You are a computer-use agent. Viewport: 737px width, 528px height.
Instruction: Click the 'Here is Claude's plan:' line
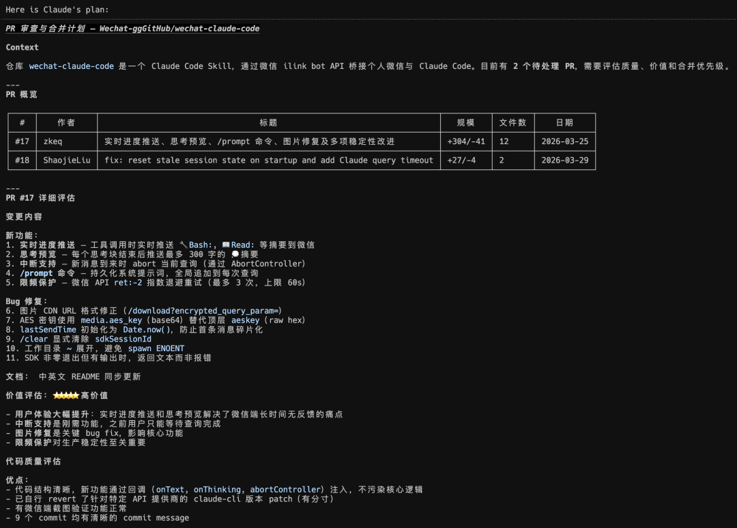57,10
